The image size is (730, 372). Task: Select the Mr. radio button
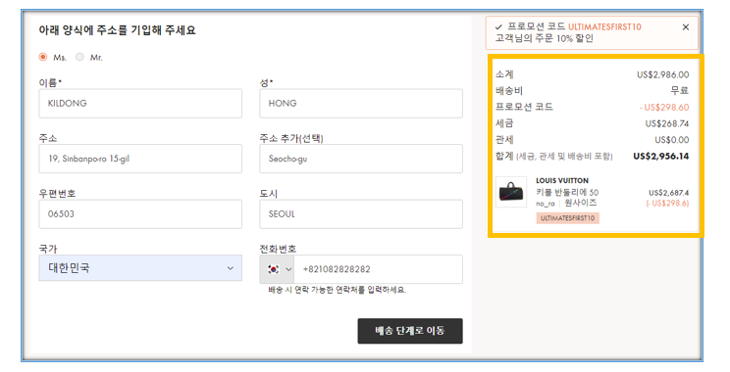[80, 57]
